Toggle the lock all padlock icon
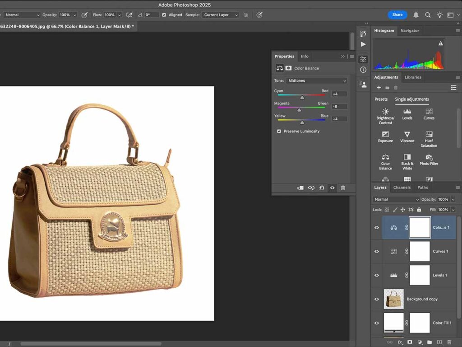This screenshot has height=347, width=462. tap(419, 210)
